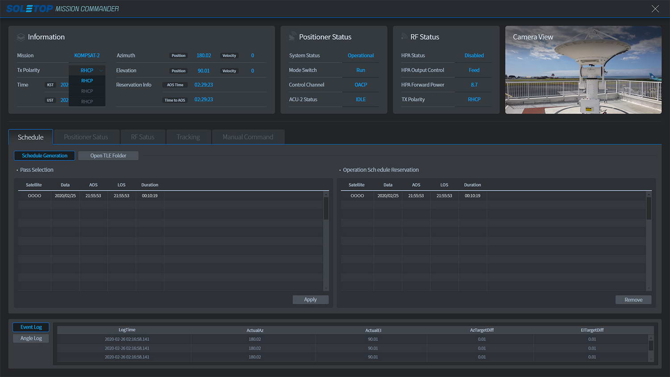Click the Satellite header in Pass Selection

(x=34, y=185)
